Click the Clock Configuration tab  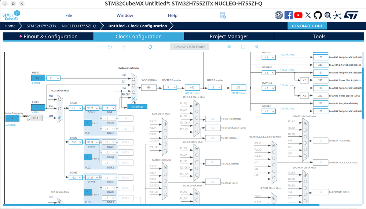click(x=139, y=36)
